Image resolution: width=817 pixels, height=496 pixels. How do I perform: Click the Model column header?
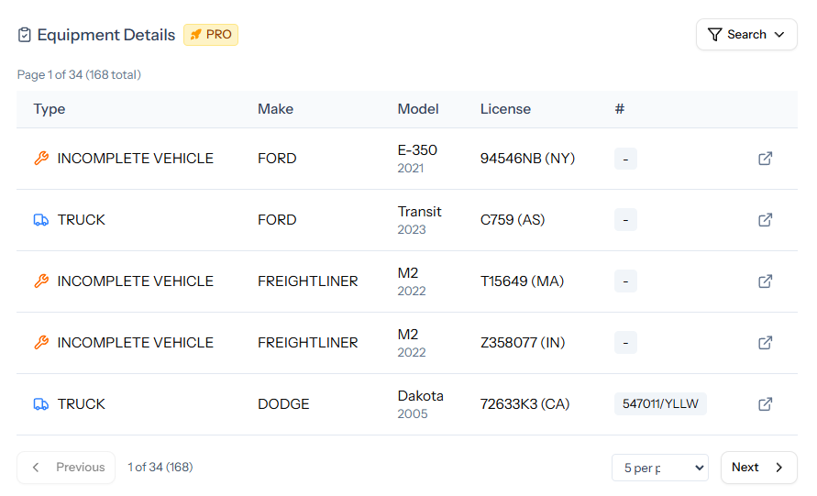point(418,109)
